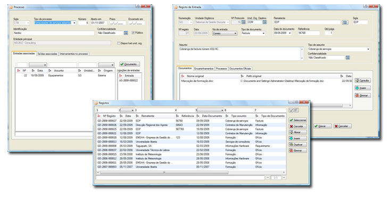Open Tipo de documento dropdown
Screen dimensions: 388x198
pos(263,33)
